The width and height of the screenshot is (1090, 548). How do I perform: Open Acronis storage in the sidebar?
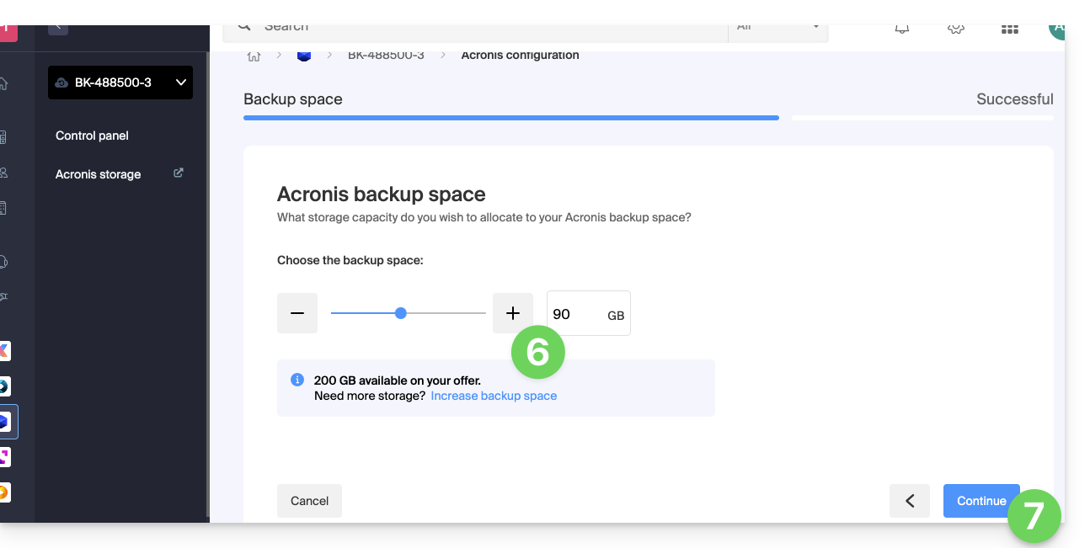98,174
